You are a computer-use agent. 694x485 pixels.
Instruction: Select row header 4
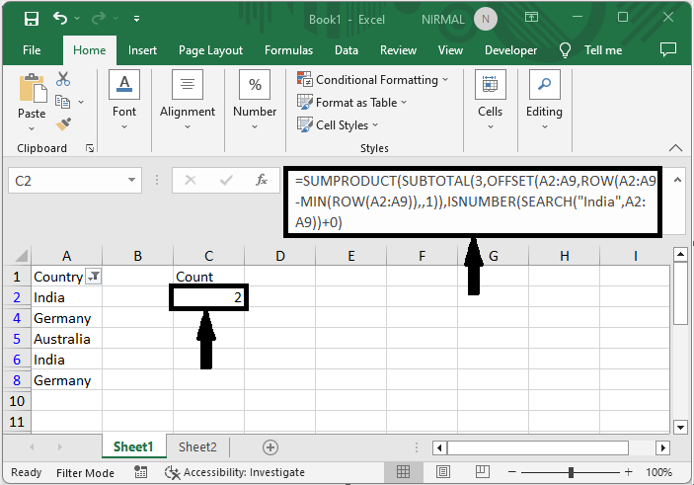point(17,318)
